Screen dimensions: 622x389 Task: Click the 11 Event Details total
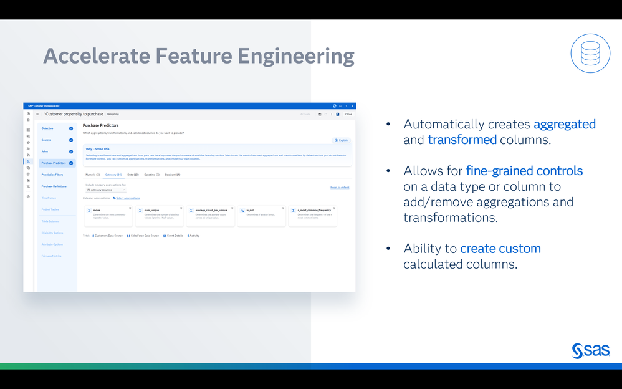(x=173, y=236)
